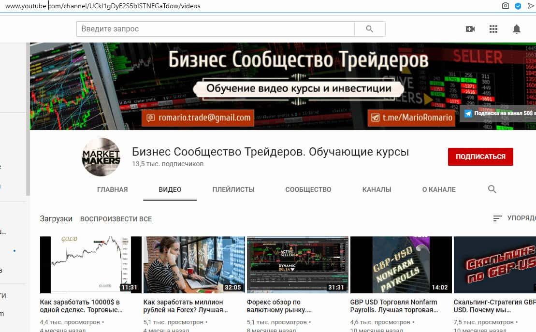Screen dimensions: 536x332
Task: Click the send arrow icon in address bar
Action: [x=531, y=5]
